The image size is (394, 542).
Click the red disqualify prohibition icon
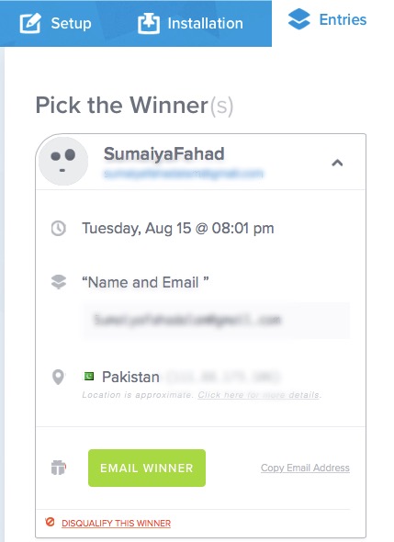(50, 522)
